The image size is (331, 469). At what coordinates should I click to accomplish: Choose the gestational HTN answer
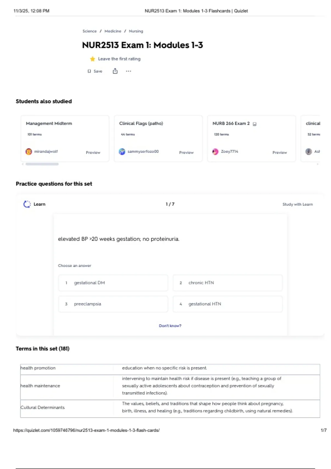[x=228, y=304]
